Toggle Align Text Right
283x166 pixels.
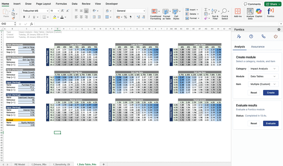pyautogui.click(x=86, y=17)
